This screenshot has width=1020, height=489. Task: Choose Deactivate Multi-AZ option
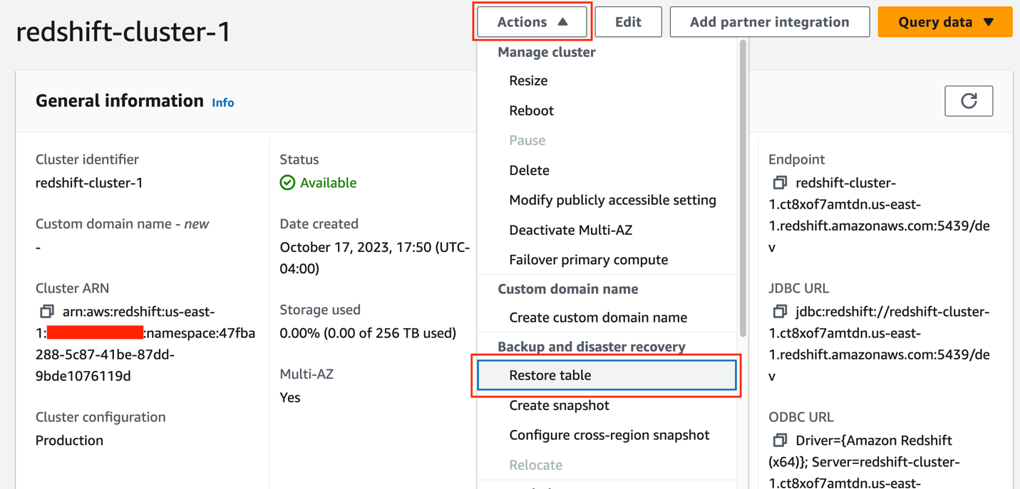[570, 230]
